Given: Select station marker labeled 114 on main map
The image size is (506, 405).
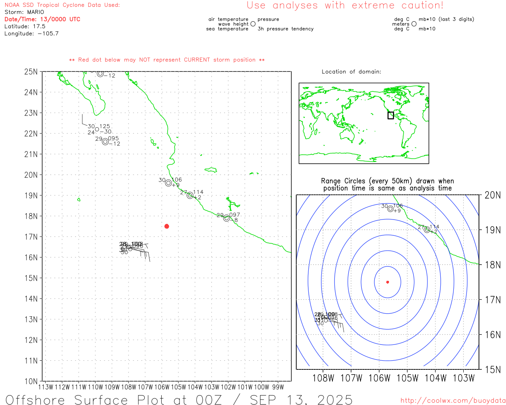Looking at the screenshot, I should [x=190, y=195].
